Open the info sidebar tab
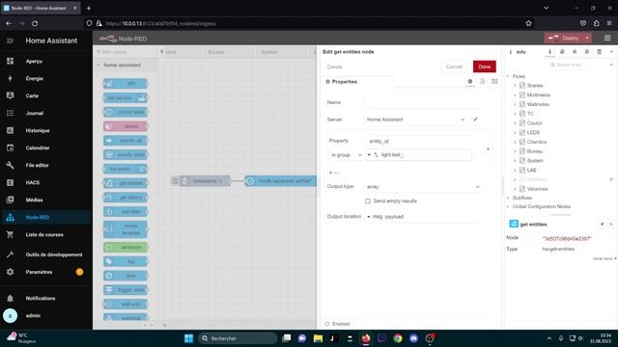Viewport: 618px width, 347px height. click(549, 52)
